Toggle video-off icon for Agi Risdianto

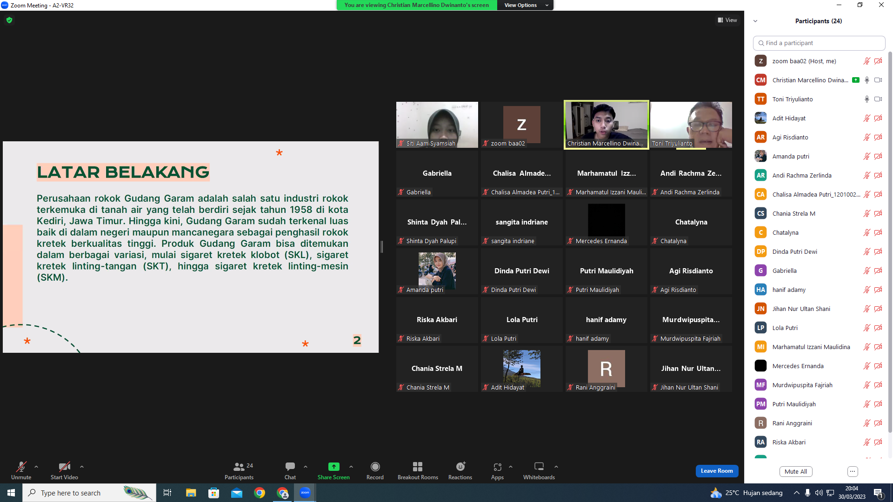pos(878,137)
